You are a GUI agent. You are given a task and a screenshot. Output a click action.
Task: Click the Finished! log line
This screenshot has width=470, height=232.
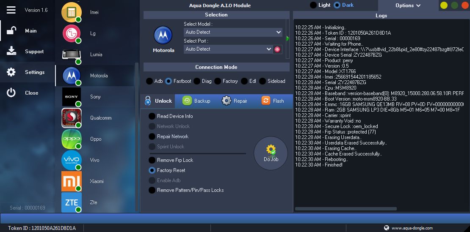coord(319,165)
